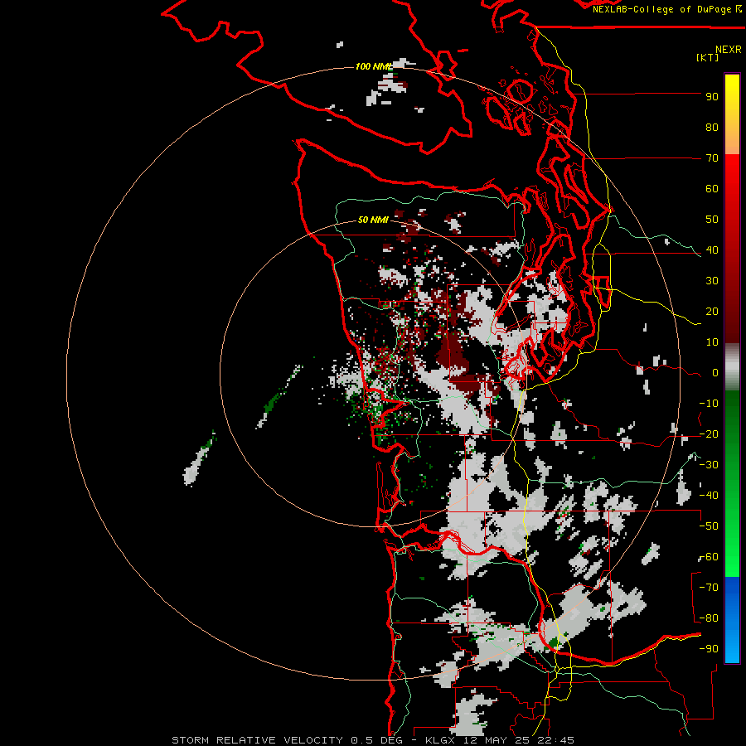Click the 60 value on velocity scale
The width and height of the screenshot is (746, 746).
(x=712, y=188)
